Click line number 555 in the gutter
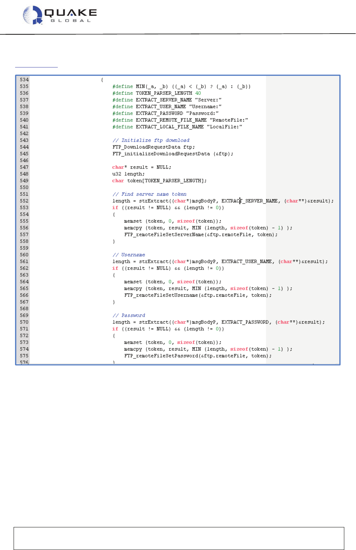 click(24, 221)
